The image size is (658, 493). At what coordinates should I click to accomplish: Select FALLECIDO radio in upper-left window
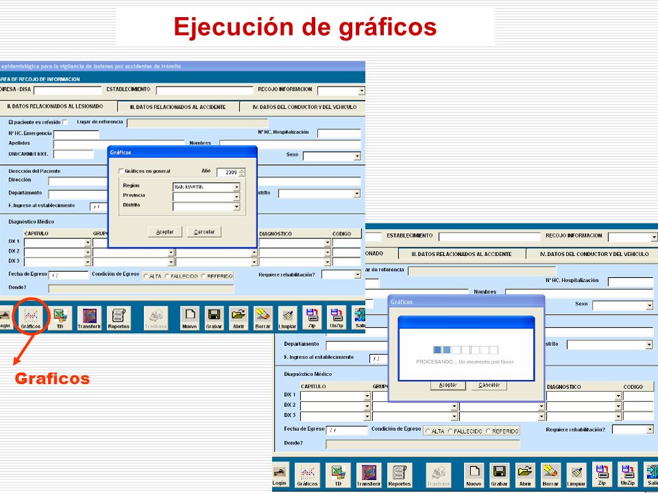(x=167, y=276)
